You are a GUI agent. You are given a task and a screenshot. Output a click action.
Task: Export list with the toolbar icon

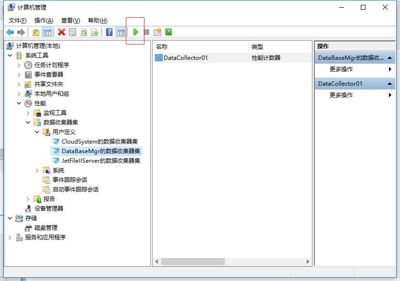point(95,32)
